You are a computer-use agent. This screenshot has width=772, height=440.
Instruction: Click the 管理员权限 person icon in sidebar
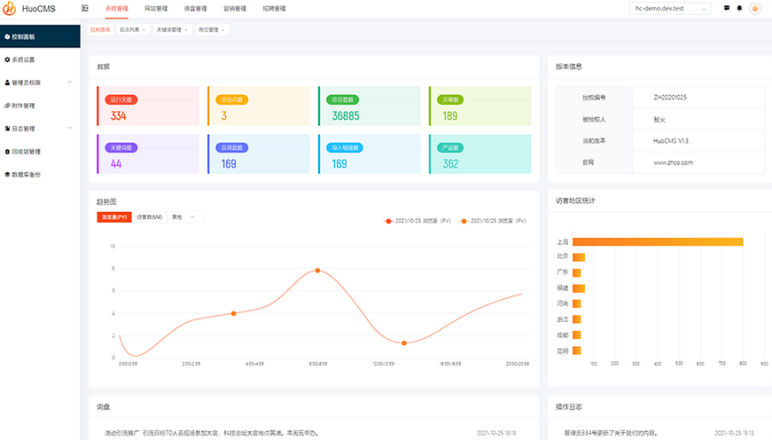point(7,82)
